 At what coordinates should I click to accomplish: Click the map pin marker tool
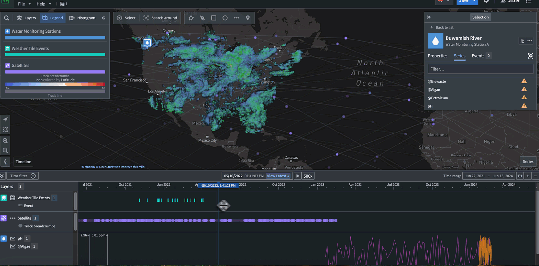(248, 18)
